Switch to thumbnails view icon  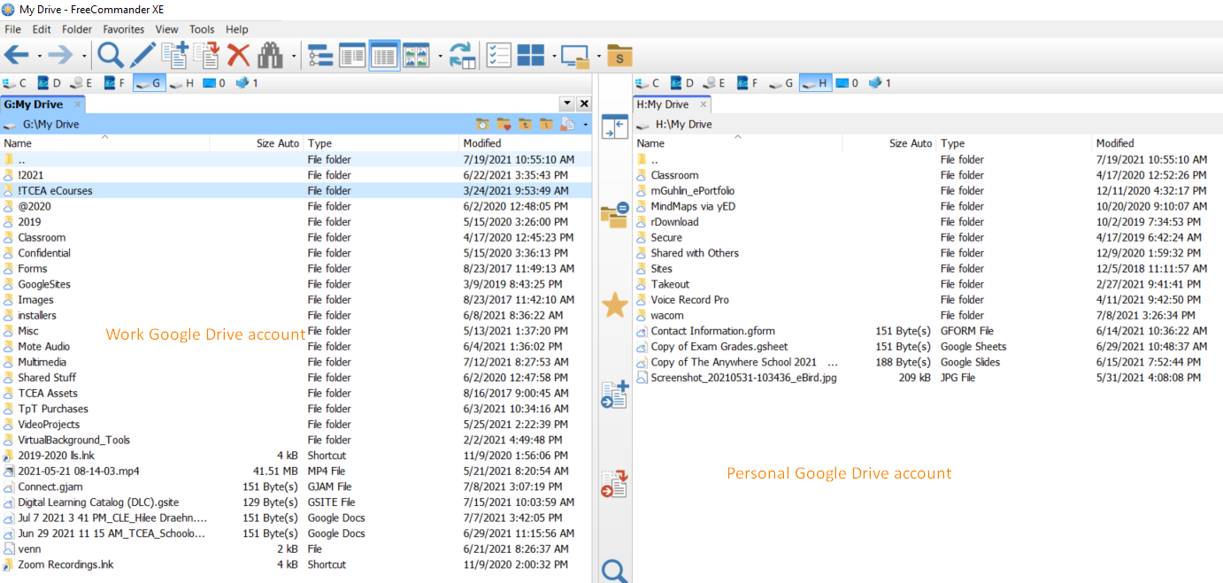416,56
